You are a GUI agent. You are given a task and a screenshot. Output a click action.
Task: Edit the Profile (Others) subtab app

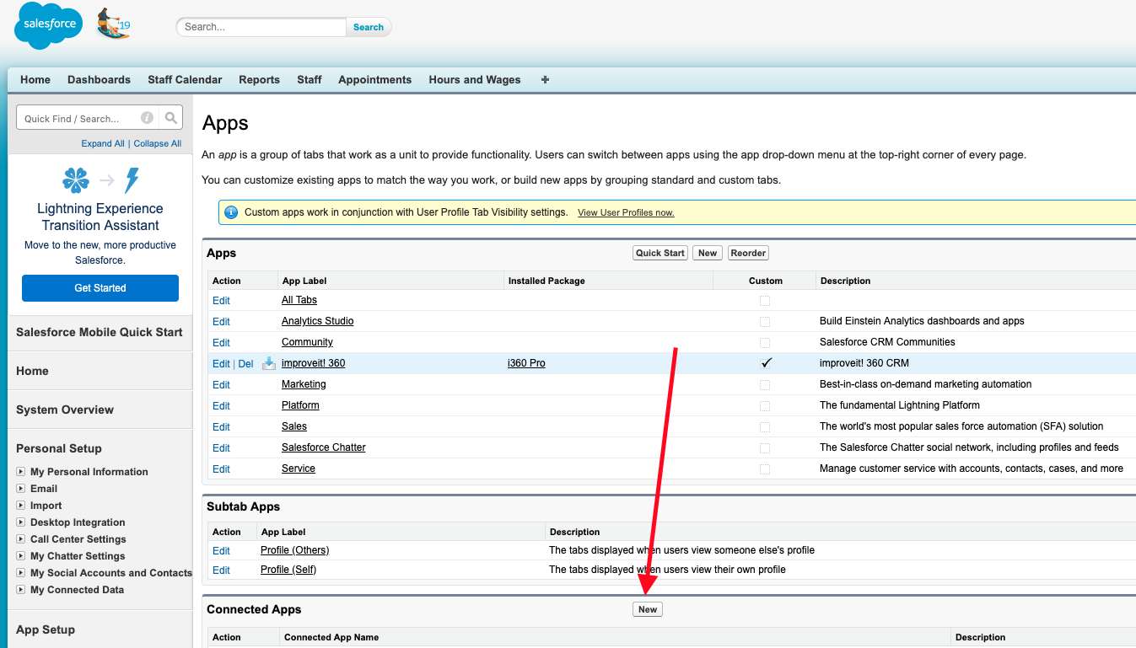pos(221,550)
